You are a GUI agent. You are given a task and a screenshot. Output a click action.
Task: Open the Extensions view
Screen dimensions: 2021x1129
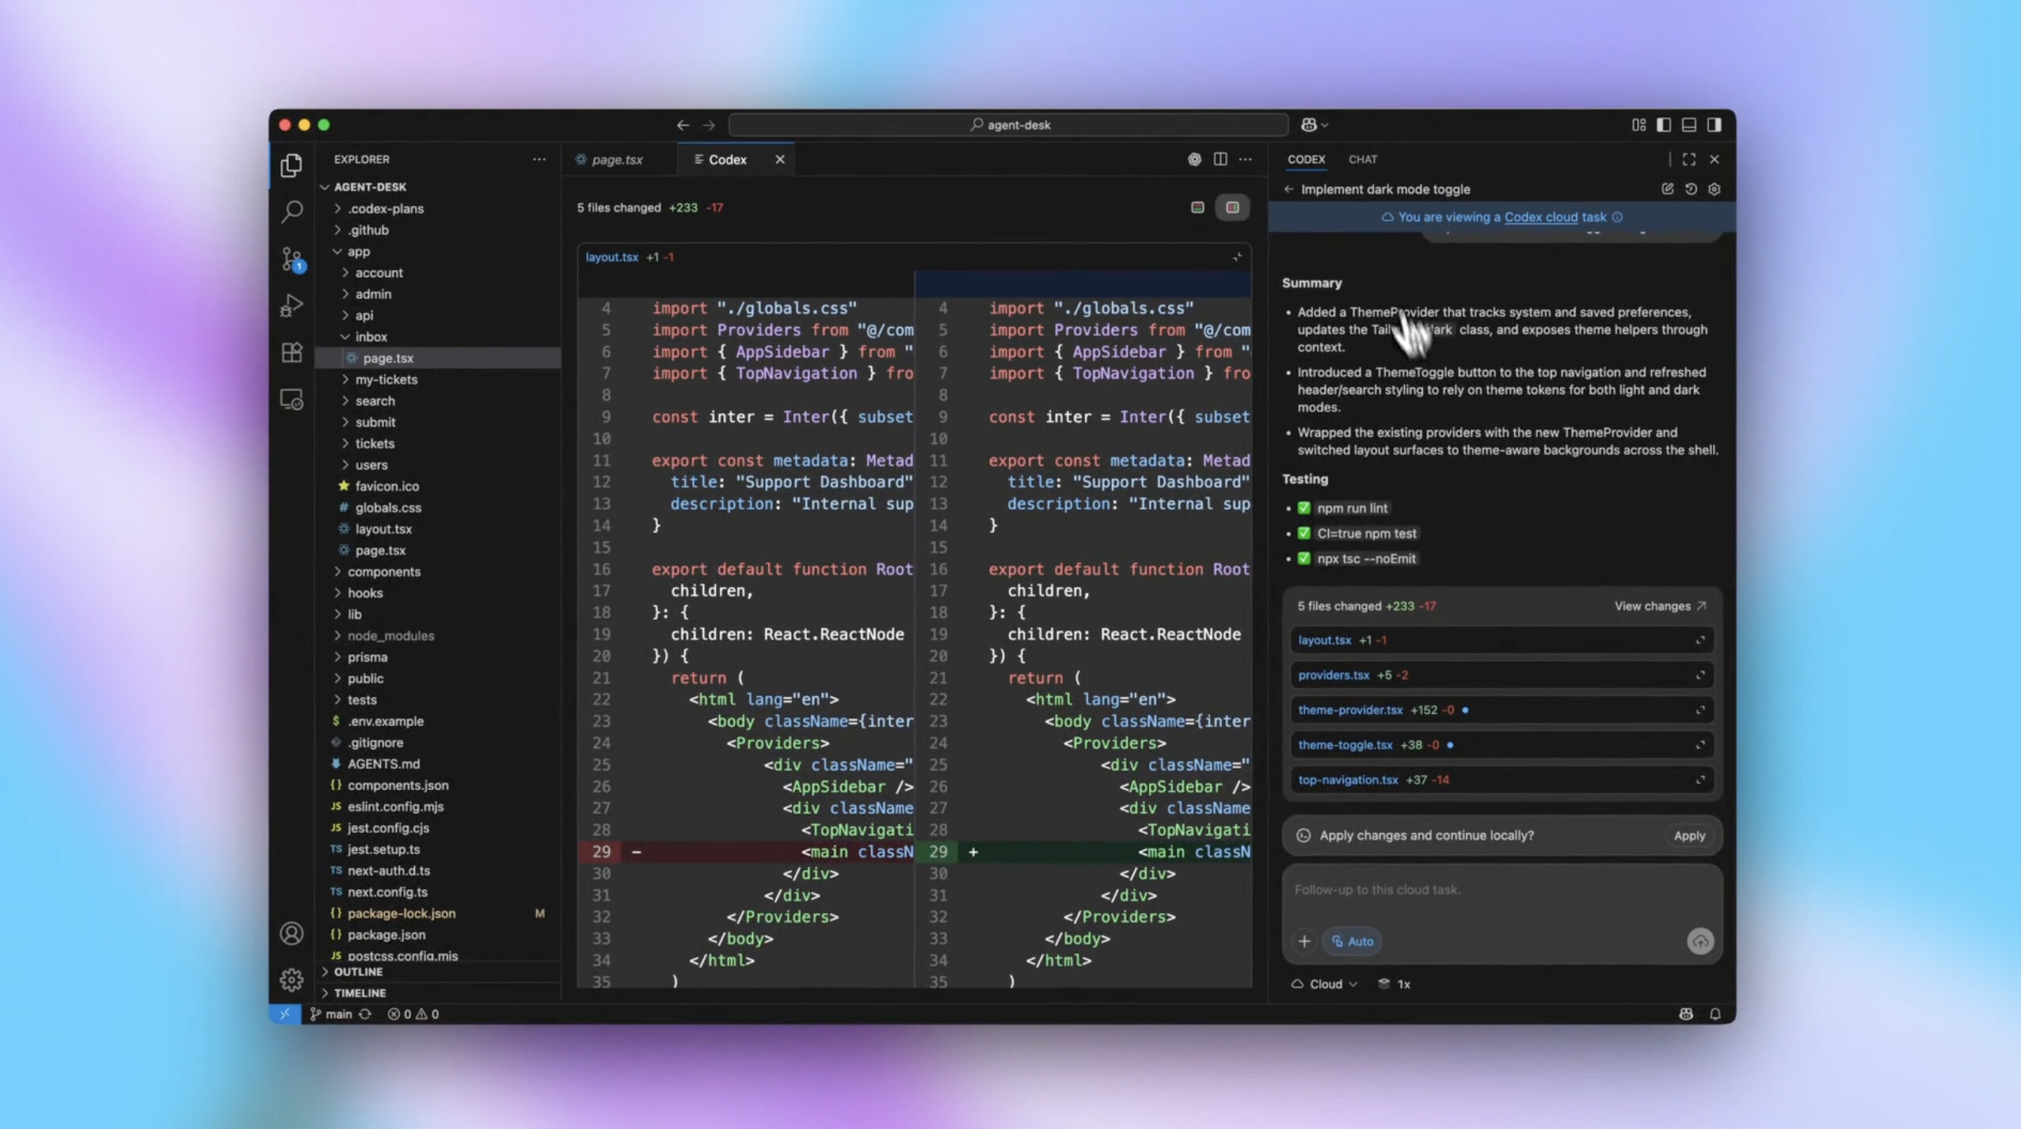click(292, 352)
